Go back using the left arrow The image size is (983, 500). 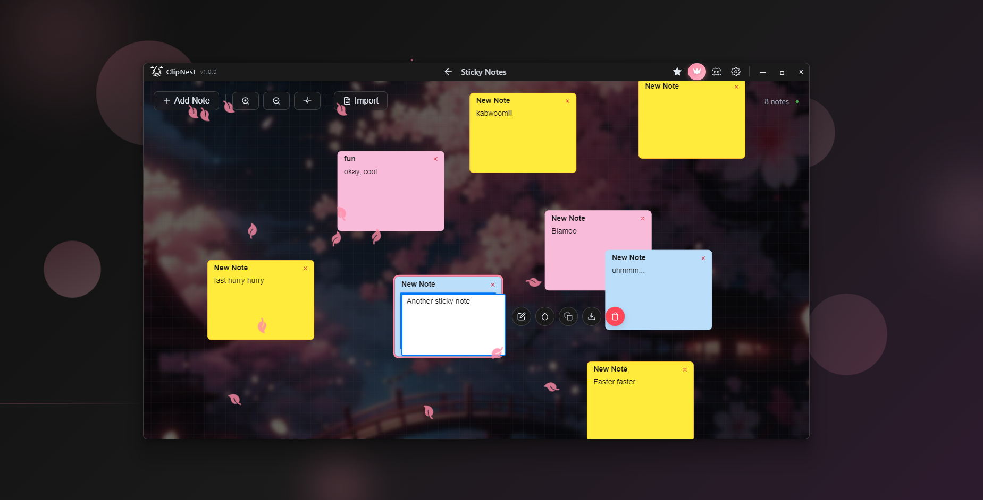pos(448,72)
